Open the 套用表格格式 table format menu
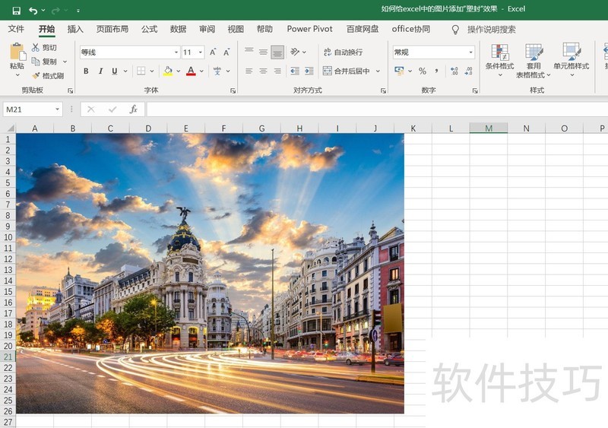 point(534,61)
